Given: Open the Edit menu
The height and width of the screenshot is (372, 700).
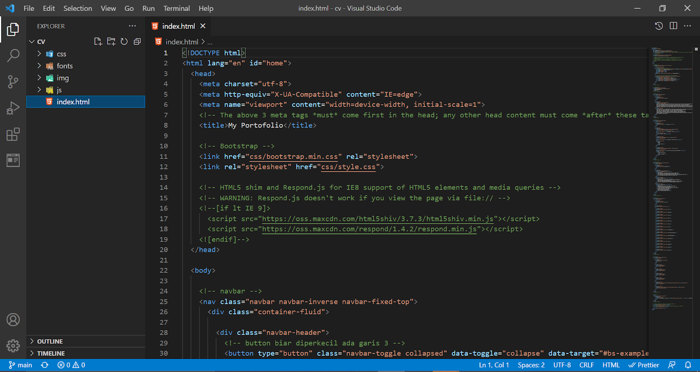Looking at the screenshot, I should click(49, 8).
